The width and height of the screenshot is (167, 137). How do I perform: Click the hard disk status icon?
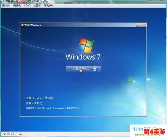[4, 134]
